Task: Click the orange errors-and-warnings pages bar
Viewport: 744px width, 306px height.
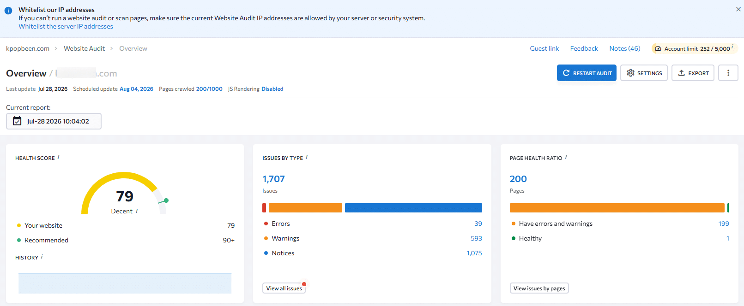Action: [x=617, y=208]
